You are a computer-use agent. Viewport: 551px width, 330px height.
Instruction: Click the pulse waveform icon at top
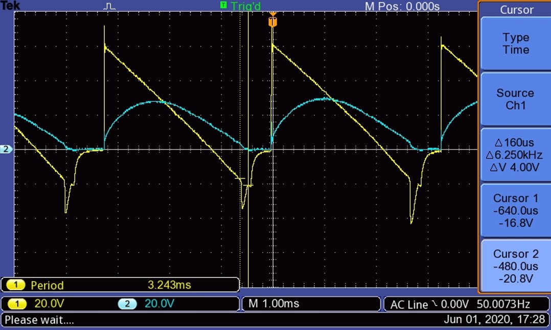[x=110, y=7]
